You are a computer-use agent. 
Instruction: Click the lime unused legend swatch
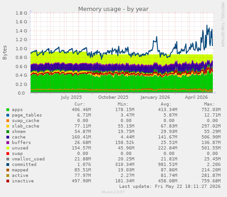8,148
